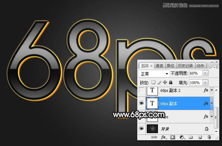Select the 背景 layer name
The image size is (222, 146).
[x=165, y=129]
